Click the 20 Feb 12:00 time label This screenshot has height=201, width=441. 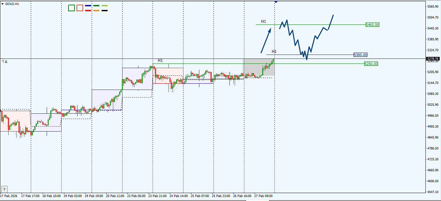coord(115,196)
